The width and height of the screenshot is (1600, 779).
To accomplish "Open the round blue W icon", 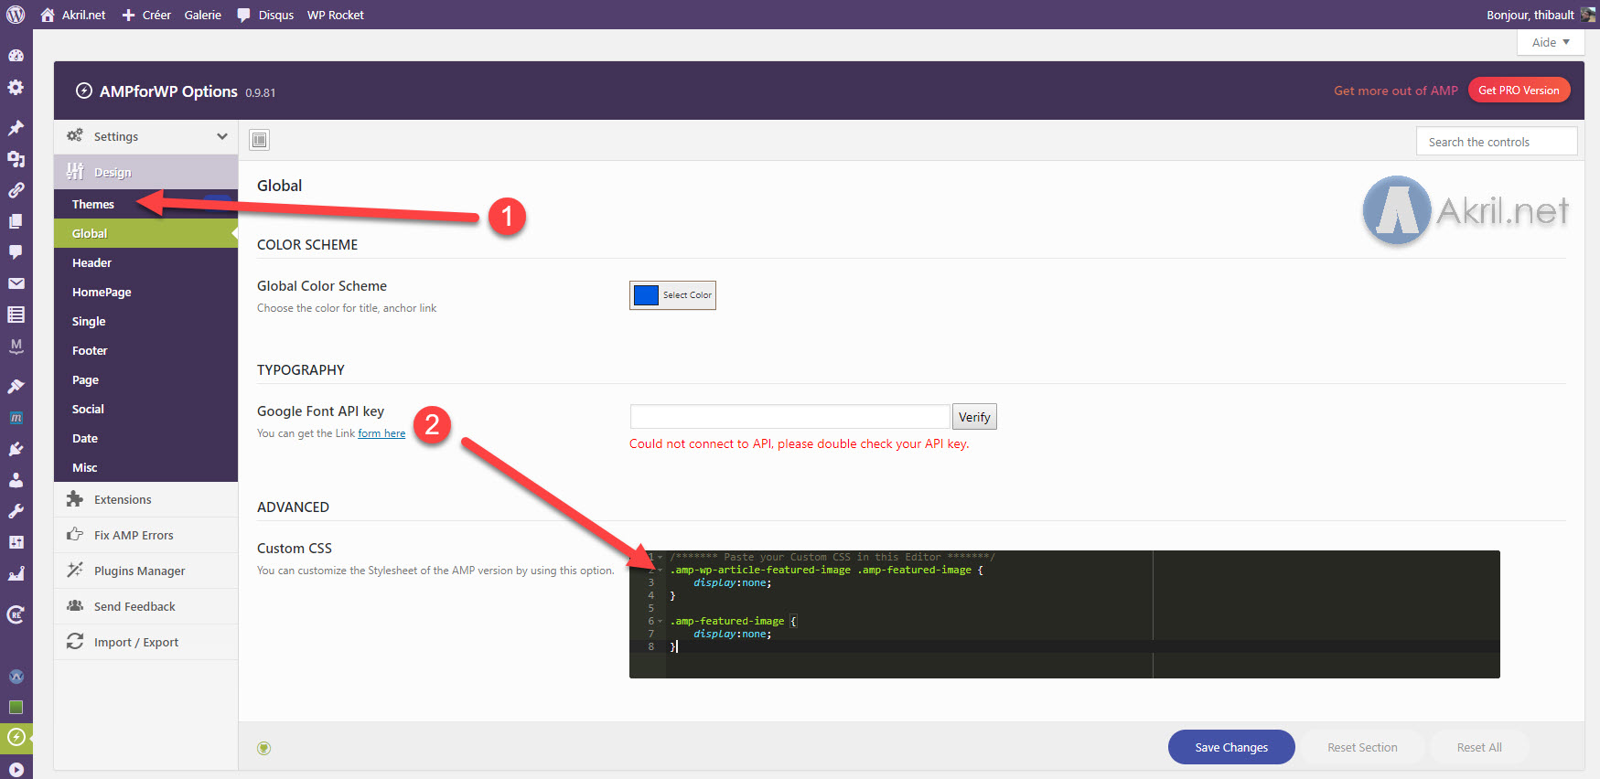I will point(16,677).
